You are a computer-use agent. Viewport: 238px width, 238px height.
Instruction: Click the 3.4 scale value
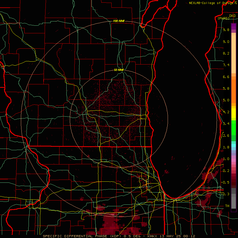[226, 124]
